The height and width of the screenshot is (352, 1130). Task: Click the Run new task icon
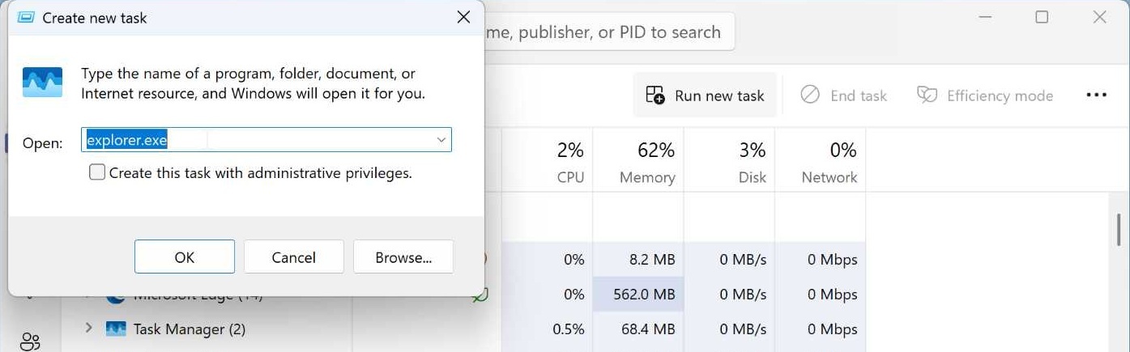[x=655, y=95]
